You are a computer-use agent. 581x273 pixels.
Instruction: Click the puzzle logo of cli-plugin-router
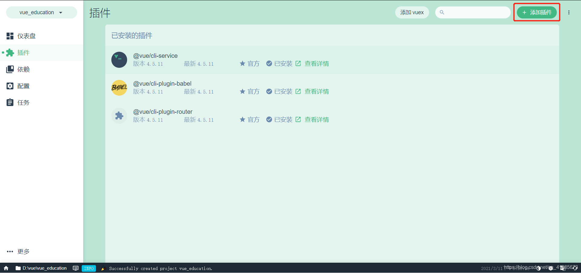coord(119,116)
